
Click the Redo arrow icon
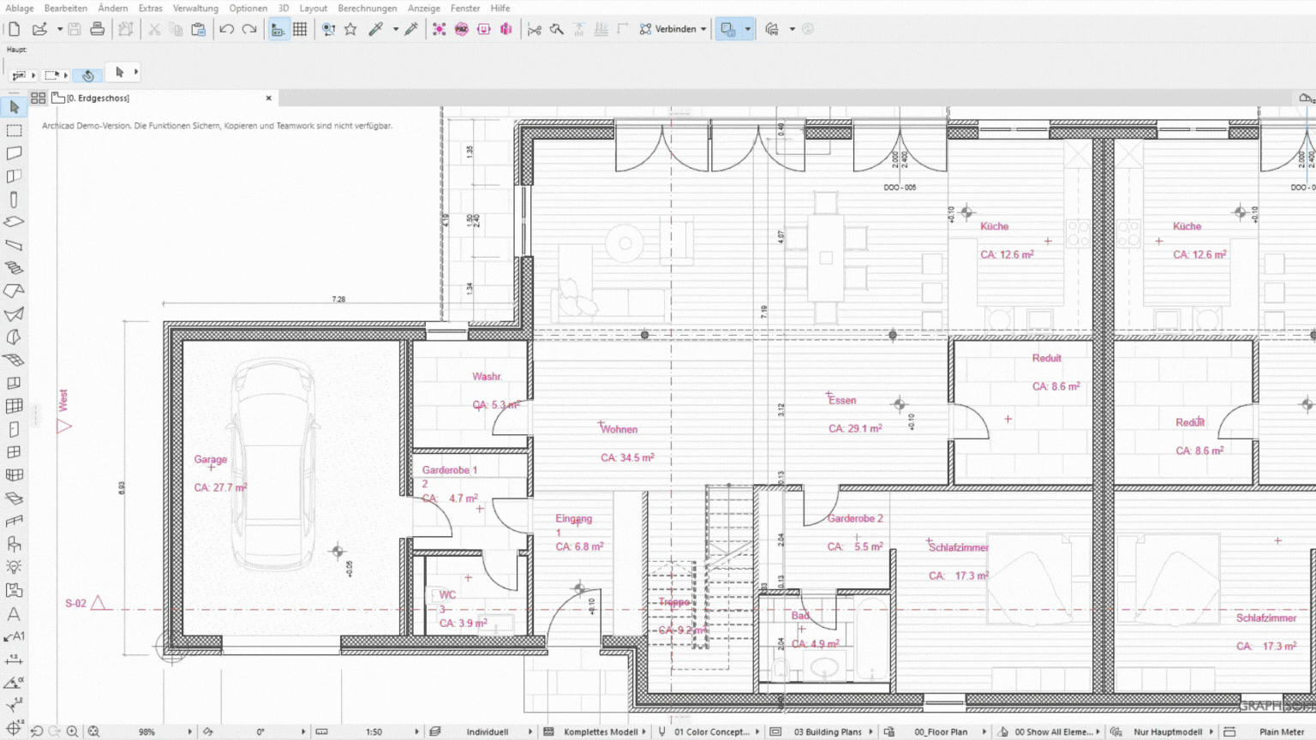pyautogui.click(x=249, y=29)
